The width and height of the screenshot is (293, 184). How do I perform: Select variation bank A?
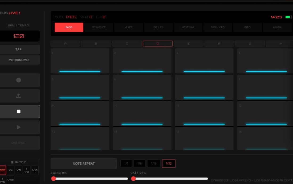(66, 43)
